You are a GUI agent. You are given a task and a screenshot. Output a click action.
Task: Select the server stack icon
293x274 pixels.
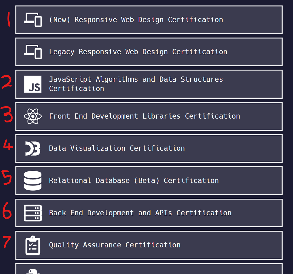click(x=33, y=213)
